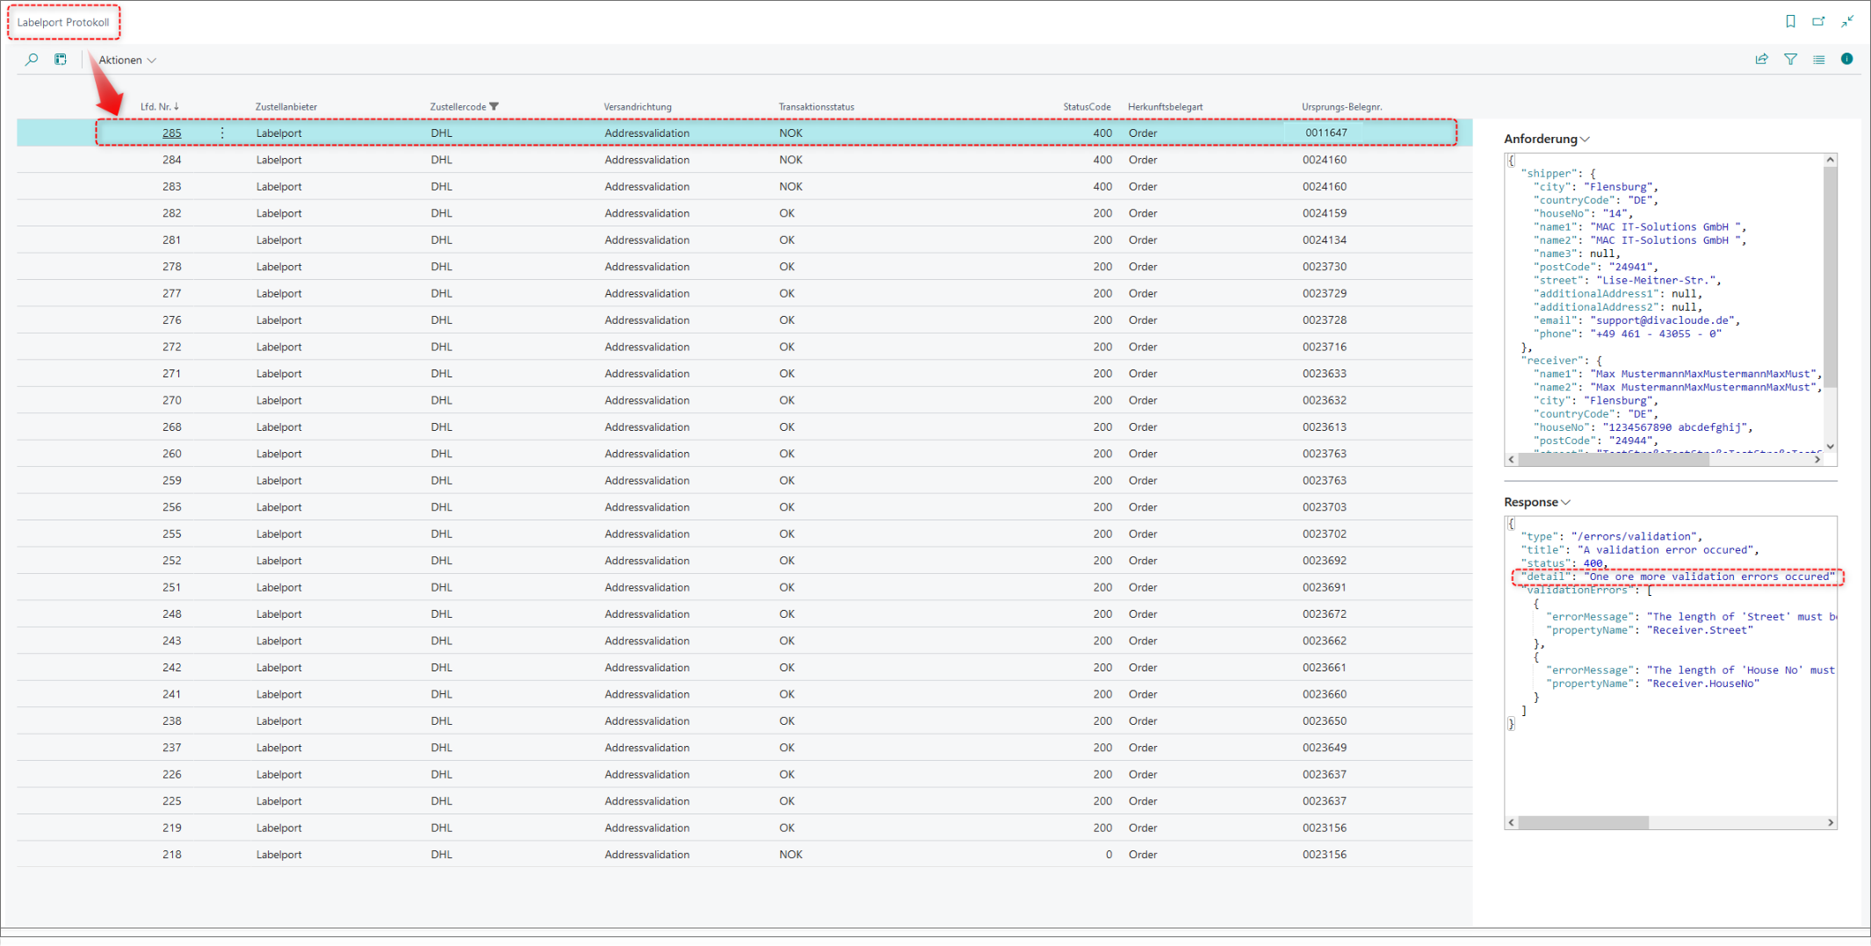Select row with Lfd. Nr. 241

[745, 695]
